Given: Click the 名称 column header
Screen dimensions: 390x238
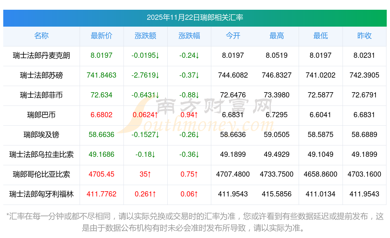Looking at the screenshot, I should tap(41, 36).
